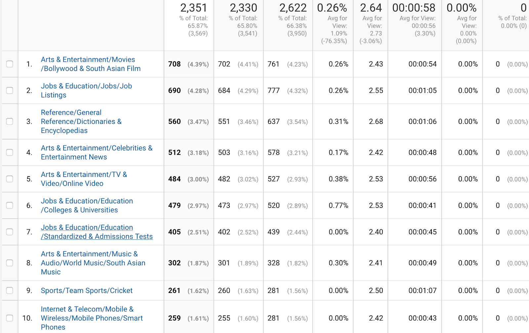Tick the checkbox for Bollywood & South Asian Film row
The image size is (529, 333).
click(x=10, y=64)
